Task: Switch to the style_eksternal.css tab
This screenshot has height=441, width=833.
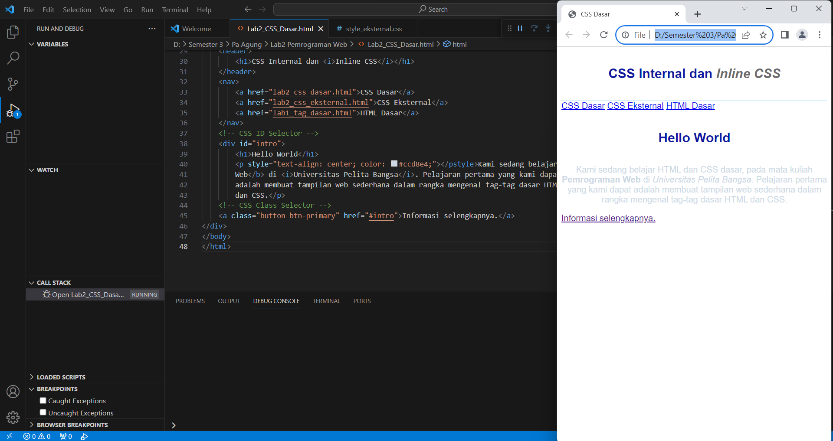Action: pos(372,29)
